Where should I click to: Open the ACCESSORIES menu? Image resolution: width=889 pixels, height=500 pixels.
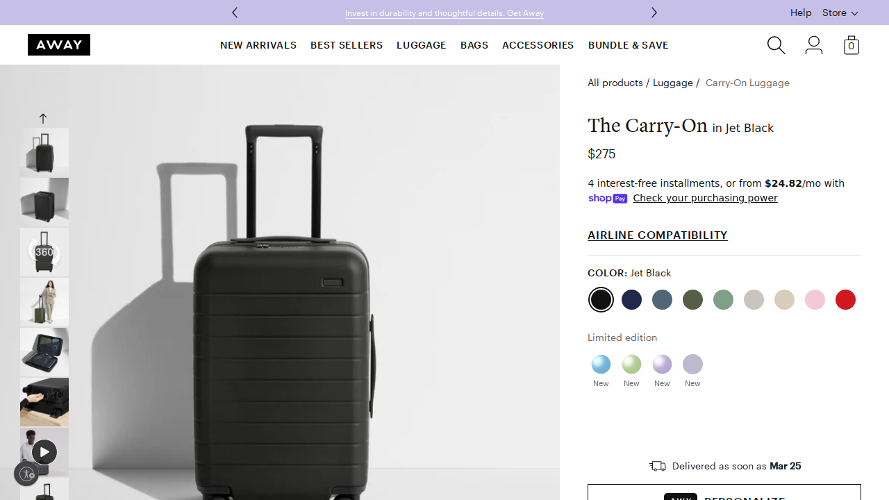pos(538,45)
